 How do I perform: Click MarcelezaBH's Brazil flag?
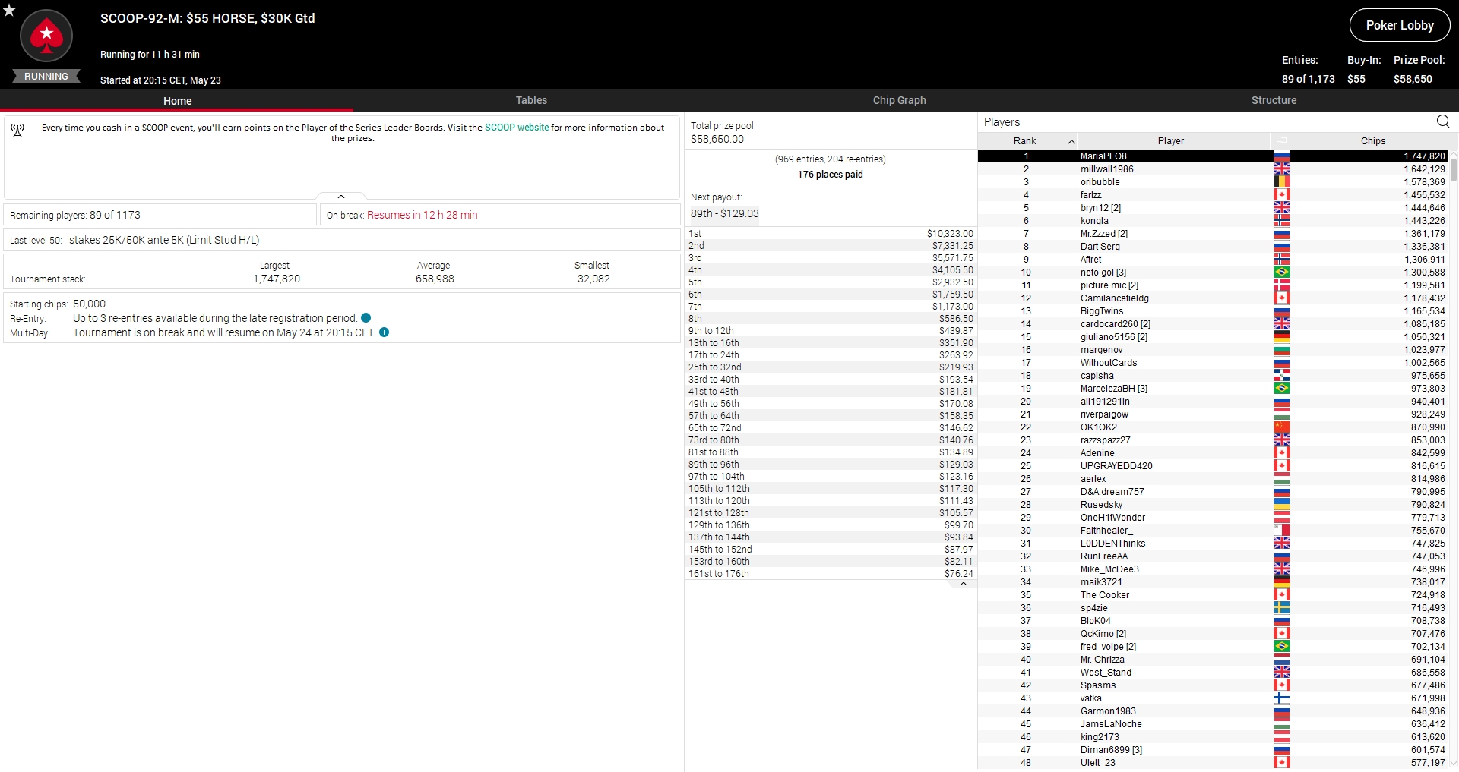[x=1281, y=389]
